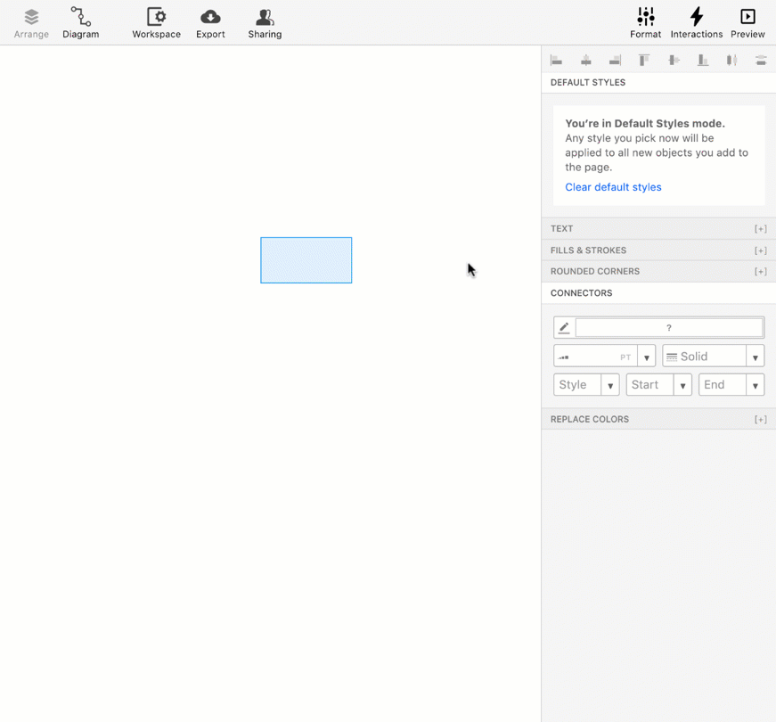Click the Interactions lightning bolt icon
Viewport: 776px width, 722px height.
697,21
